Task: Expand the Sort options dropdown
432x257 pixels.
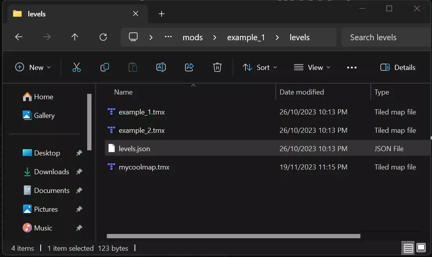Action: (260, 67)
